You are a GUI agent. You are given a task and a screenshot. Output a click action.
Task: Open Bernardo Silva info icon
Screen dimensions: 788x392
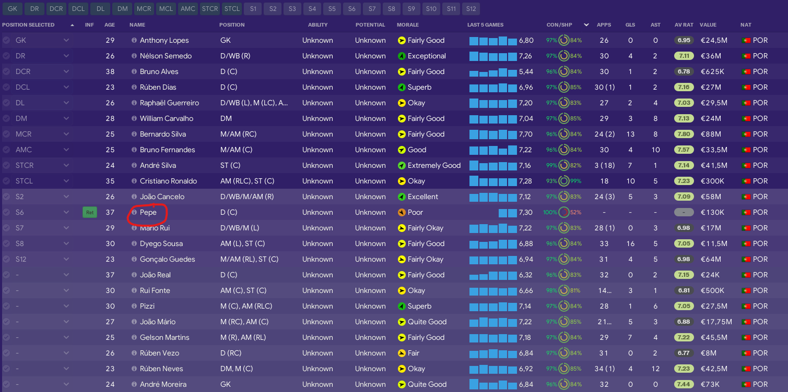coord(134,134)
